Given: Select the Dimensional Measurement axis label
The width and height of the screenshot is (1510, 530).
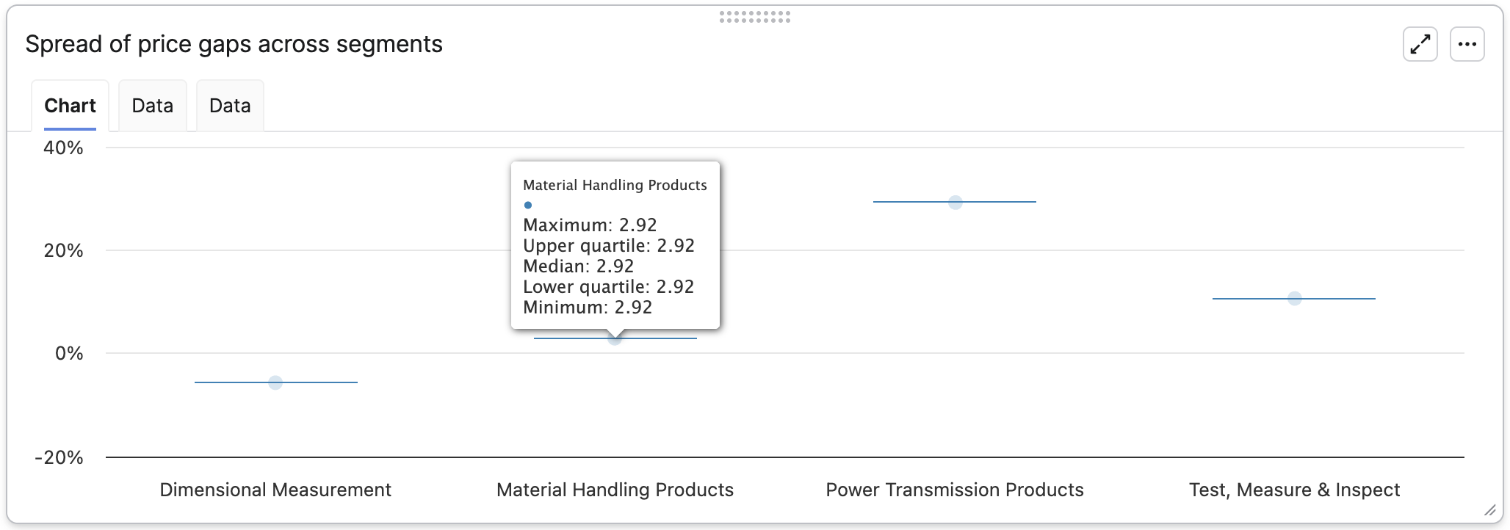Looking at the screenshot, I should [275, 490].
